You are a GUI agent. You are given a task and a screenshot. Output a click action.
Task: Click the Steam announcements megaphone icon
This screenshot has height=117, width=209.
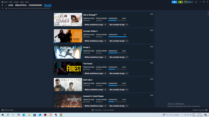coord(175,2)
